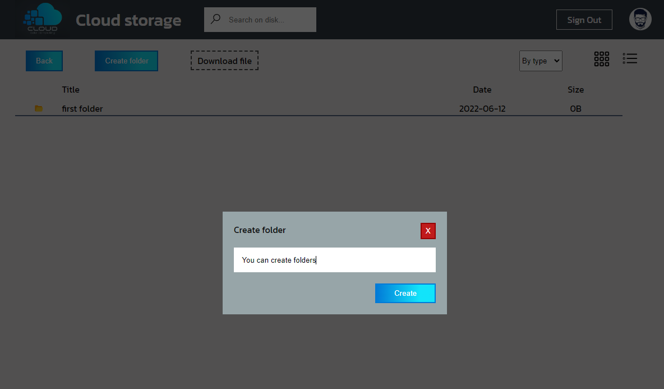Open the first folder entry
664x389 pixels.
point(82,108)
